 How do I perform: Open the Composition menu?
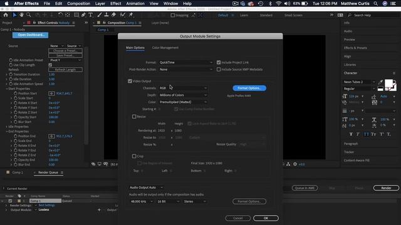tap(78, 4)
